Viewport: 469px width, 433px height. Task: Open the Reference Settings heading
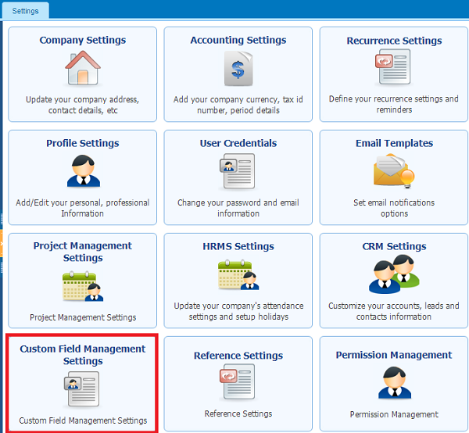238,356
